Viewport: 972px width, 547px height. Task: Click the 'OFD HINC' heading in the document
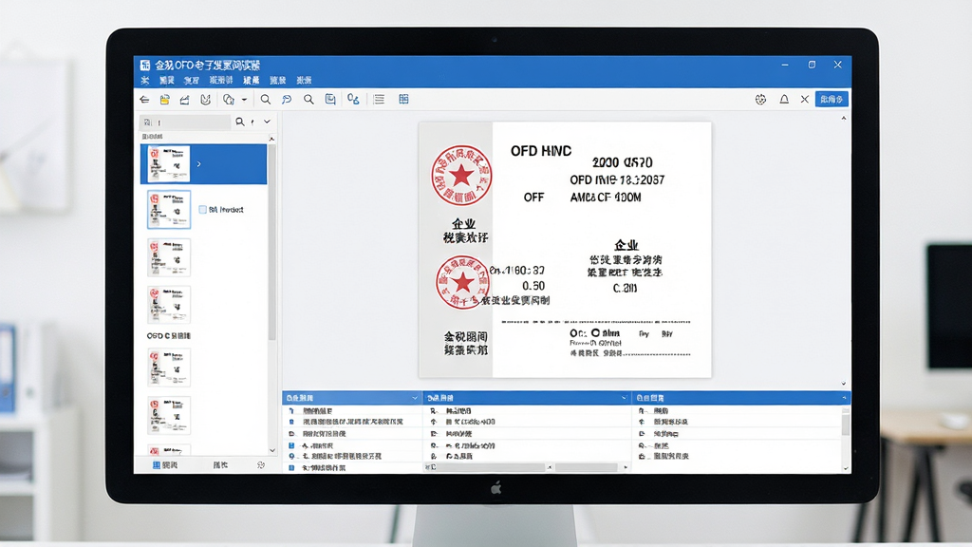(541, 151)
